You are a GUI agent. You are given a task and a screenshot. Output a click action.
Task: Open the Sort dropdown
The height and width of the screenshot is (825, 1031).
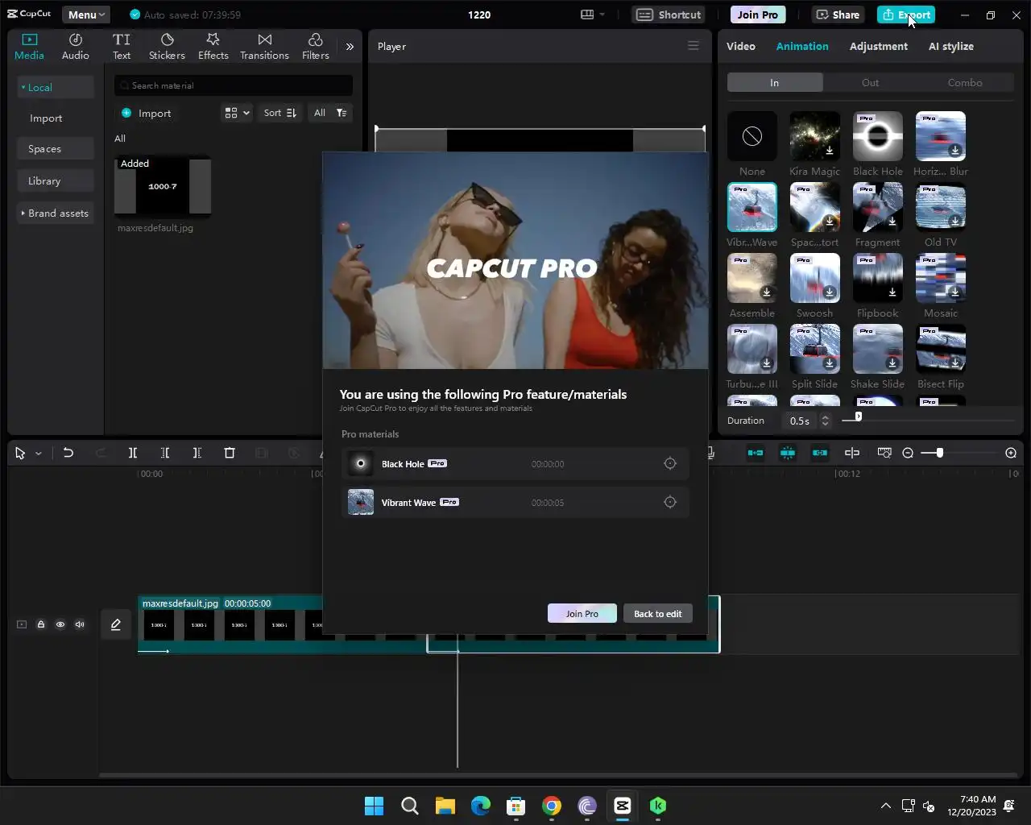(x=280, y=113)
